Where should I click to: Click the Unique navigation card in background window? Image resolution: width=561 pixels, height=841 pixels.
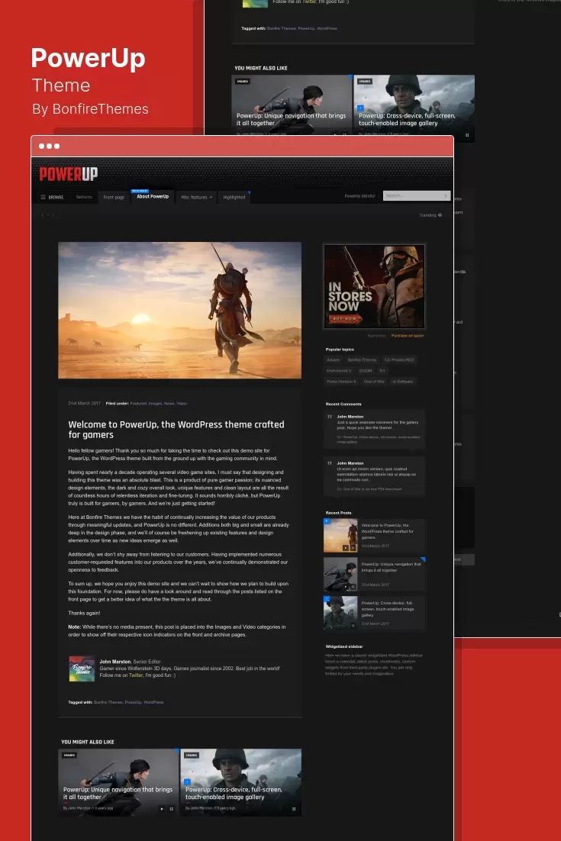click(292, 105)
